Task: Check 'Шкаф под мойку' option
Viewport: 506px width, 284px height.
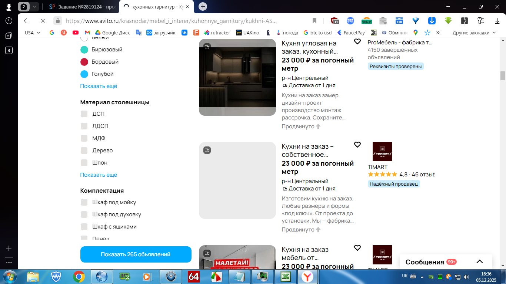Action: (84, 202)
